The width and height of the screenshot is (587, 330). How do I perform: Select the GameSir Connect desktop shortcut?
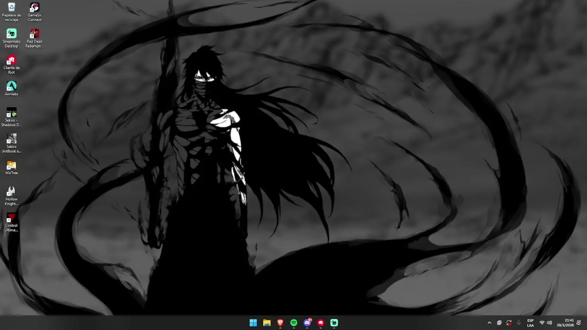coord(34,12)
